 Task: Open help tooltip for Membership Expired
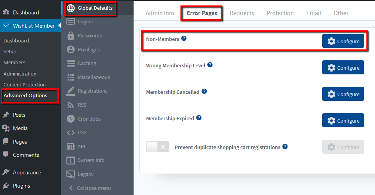(199, 118)
